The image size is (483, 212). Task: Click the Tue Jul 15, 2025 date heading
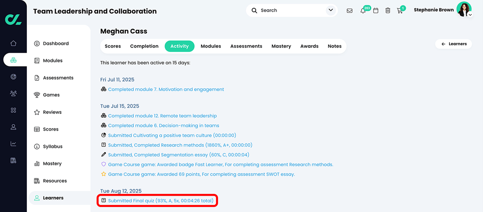point(120,106)
